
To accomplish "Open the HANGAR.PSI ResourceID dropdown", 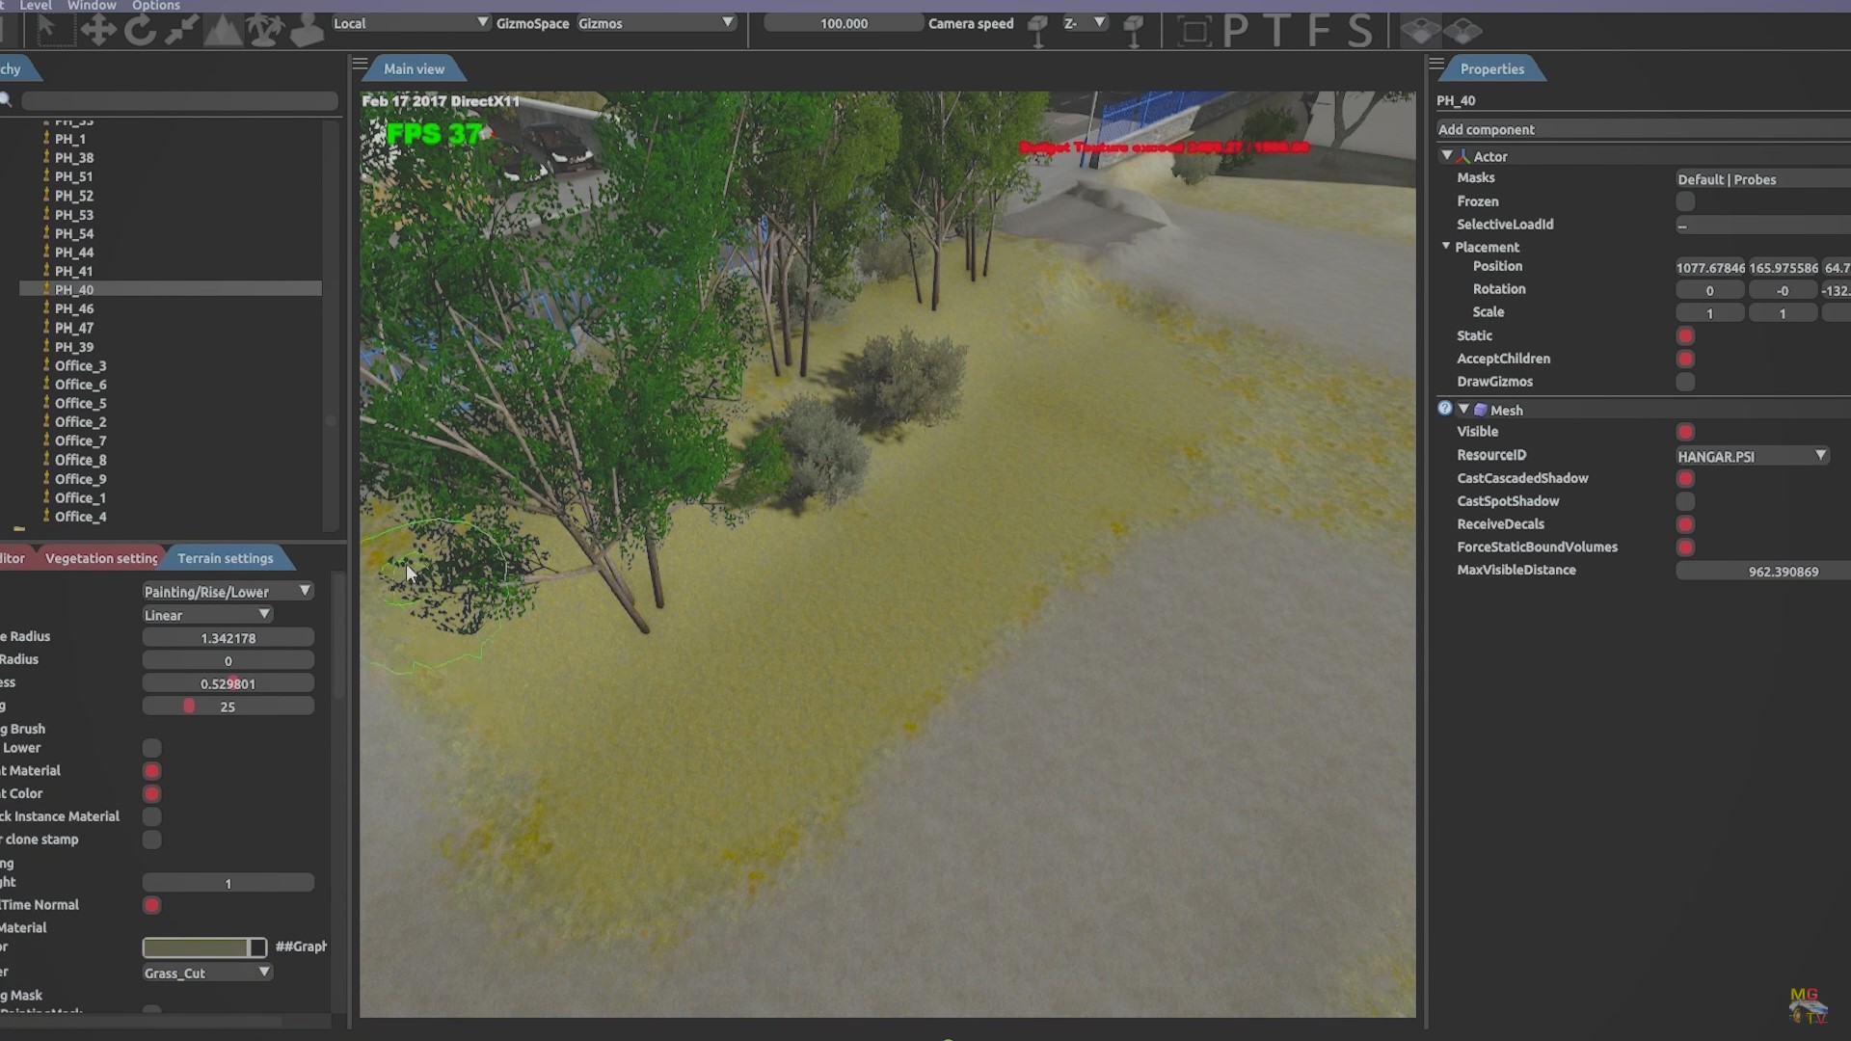I will tap(1753, 456).
